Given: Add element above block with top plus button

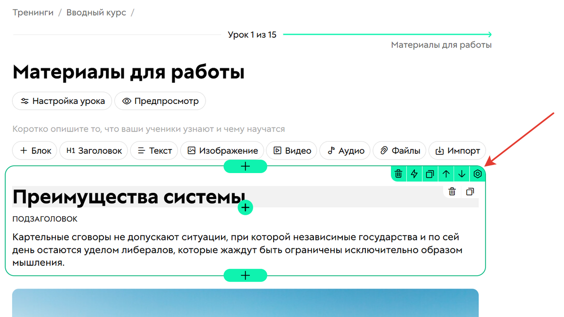Looking at the screenshot, I should coord(246,166).
